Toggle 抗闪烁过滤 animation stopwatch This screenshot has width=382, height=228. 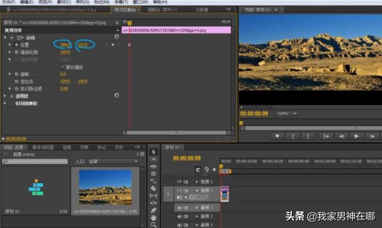coord(17,89)
